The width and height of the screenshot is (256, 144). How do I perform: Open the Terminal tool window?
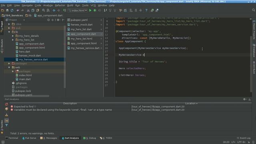pos(12,138)
